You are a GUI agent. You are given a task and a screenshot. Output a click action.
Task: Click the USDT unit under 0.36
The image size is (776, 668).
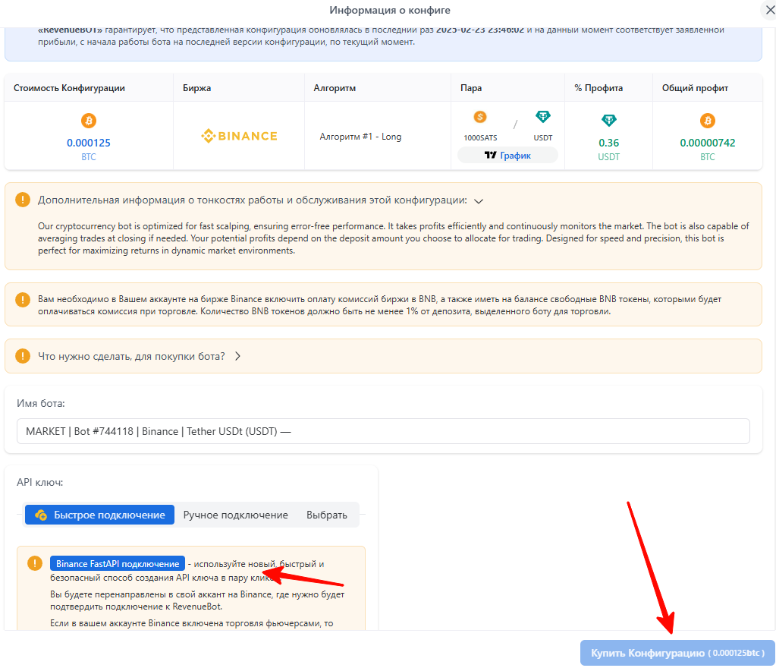point(608,156)
